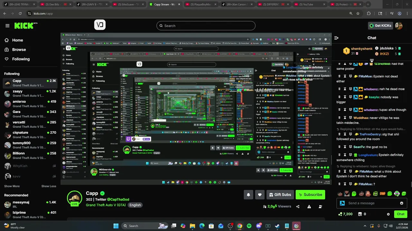Open Gara channel from the sidebar

tap(30, 114)
